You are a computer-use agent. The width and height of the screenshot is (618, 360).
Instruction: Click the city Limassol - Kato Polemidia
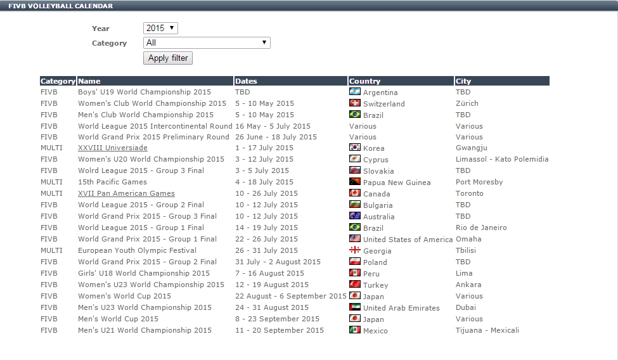502,159
